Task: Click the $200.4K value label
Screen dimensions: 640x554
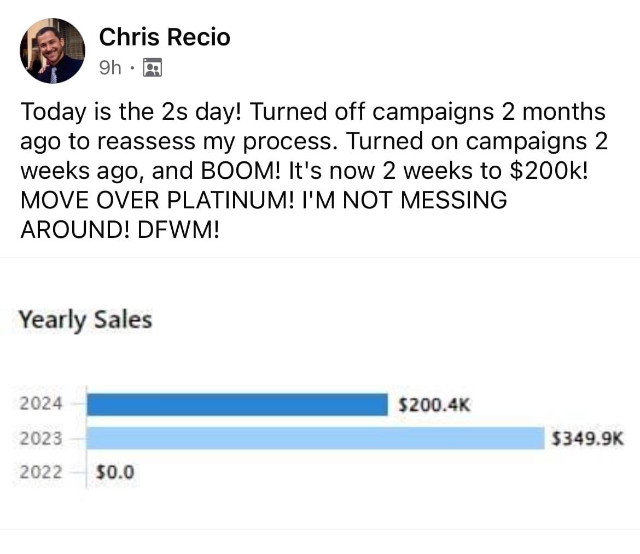Action: [434, 405]
